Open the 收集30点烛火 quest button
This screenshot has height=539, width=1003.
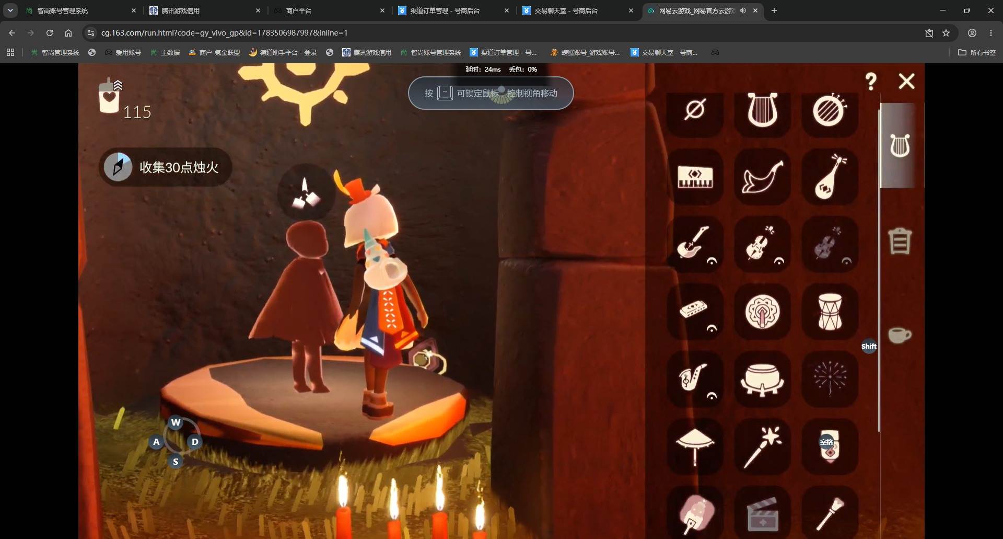click(x=165, y=167)
